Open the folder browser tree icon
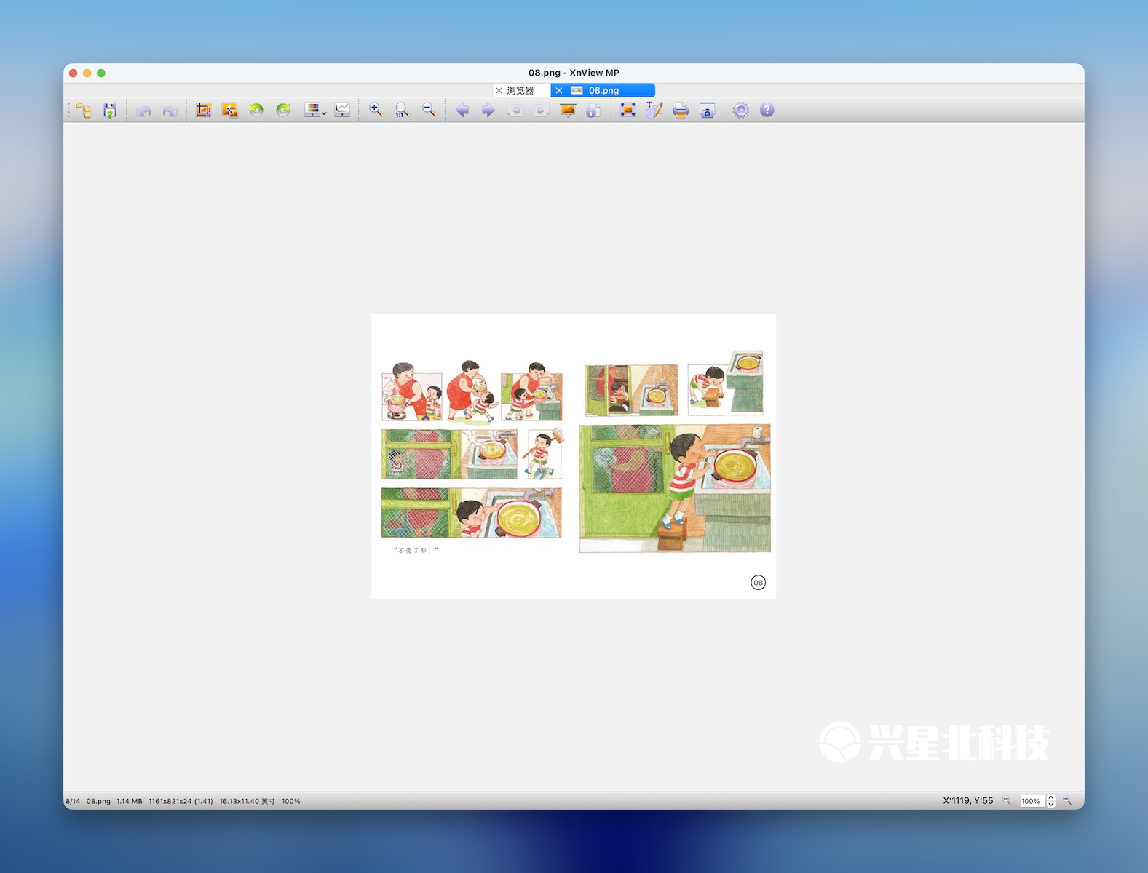The height and width of the screenshot is (873, 1148). [84, 111]
